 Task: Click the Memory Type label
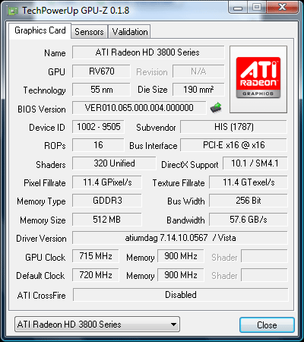click(41, 201)
